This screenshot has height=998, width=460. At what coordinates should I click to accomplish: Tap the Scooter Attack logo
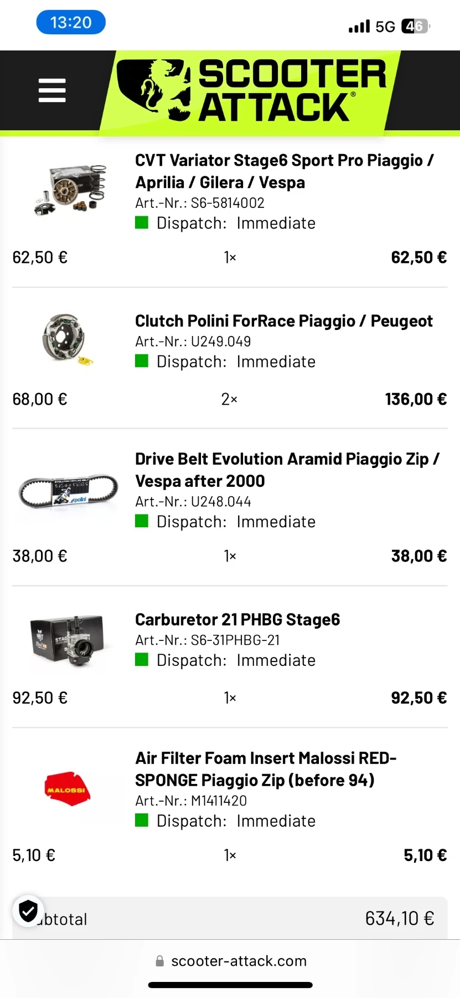[252, 91]
